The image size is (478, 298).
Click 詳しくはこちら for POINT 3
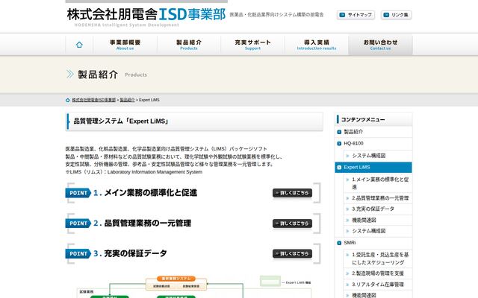tap(292, 254)
